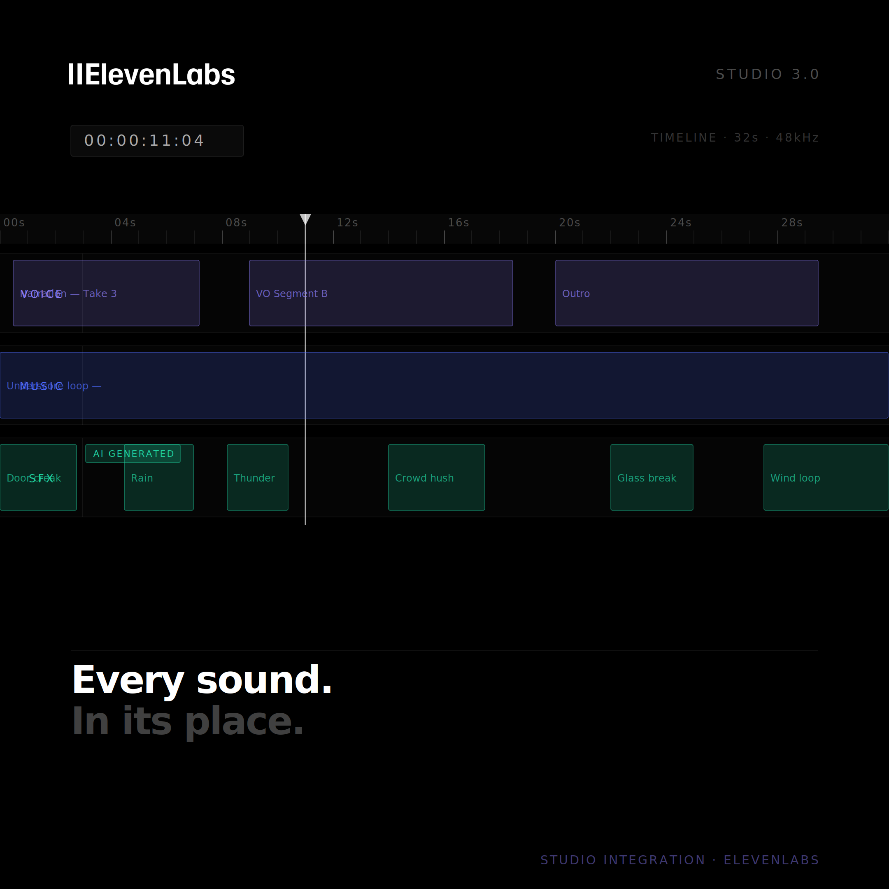
Task: Click the 00:00:11:04 timecode field
Action: pos(157,141)
